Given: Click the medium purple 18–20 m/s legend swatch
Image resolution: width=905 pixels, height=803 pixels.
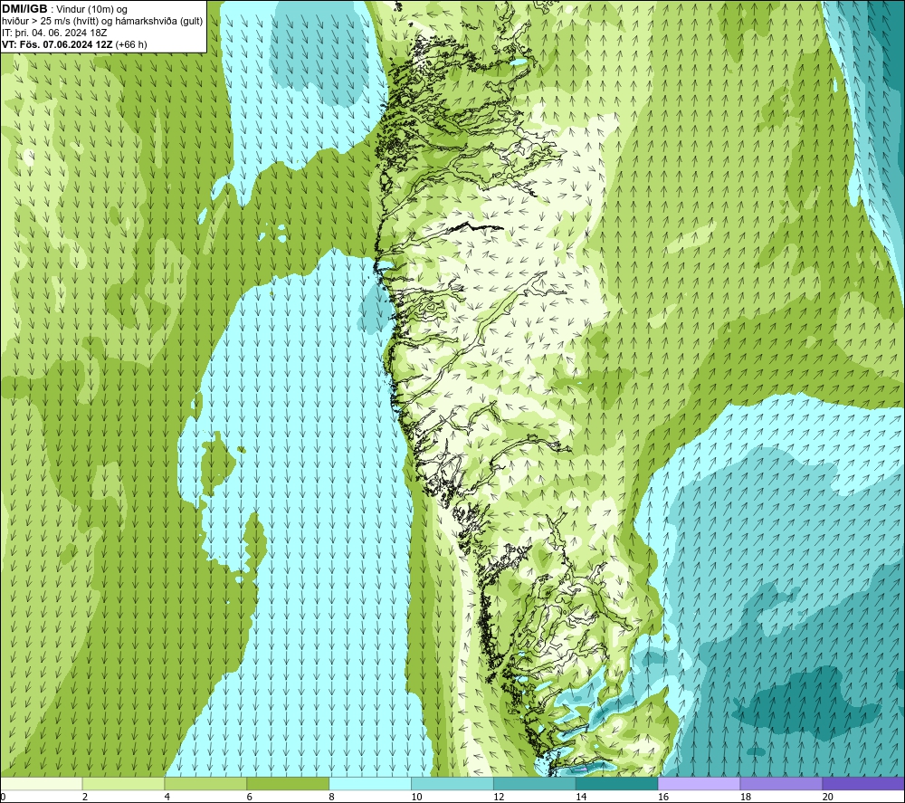Looking at the screenshot, I should 781,784.
